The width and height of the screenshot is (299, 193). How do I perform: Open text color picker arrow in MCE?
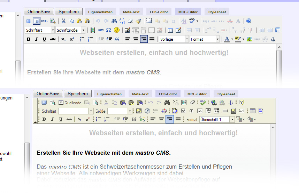pyautogui.click(x=232, y=39)
